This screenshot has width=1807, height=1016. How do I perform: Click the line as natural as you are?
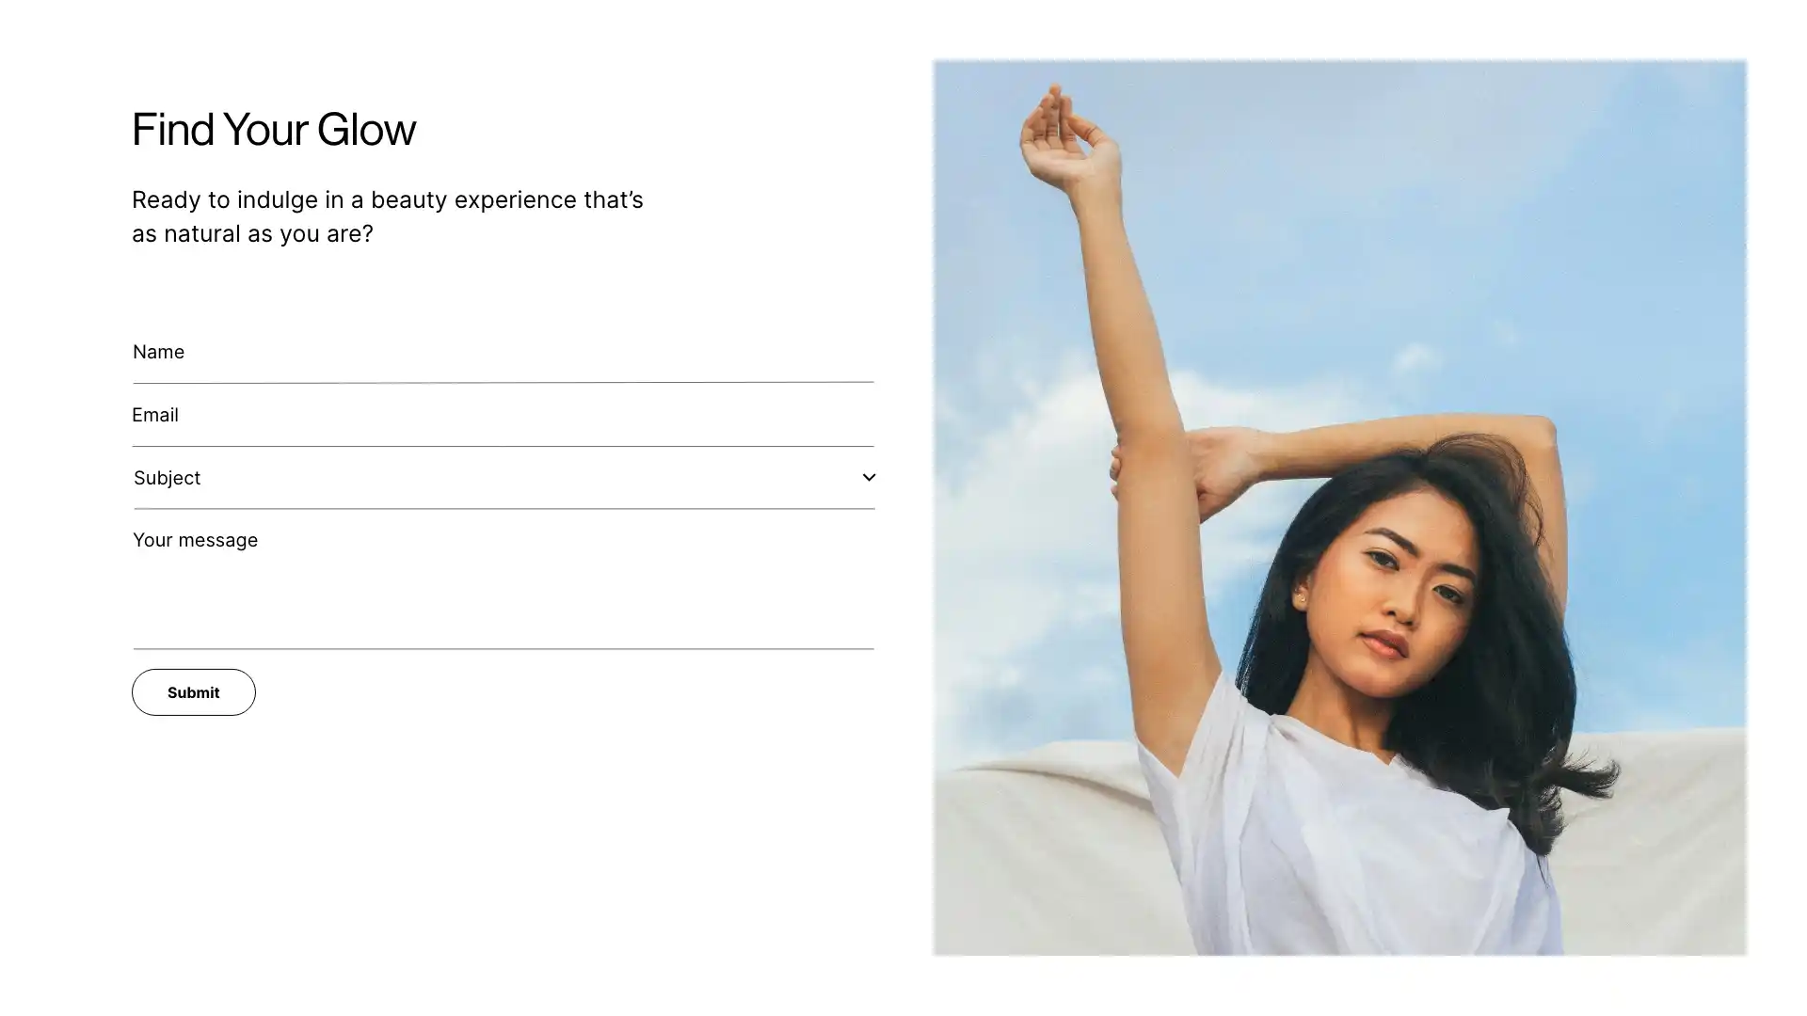pyautogui.click(x=252, y=233)
